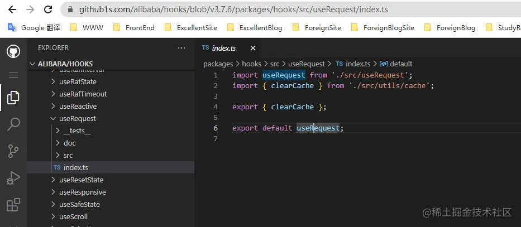Expand the __tests__ folder
The image size is (521, 227).
pos(111,131)
